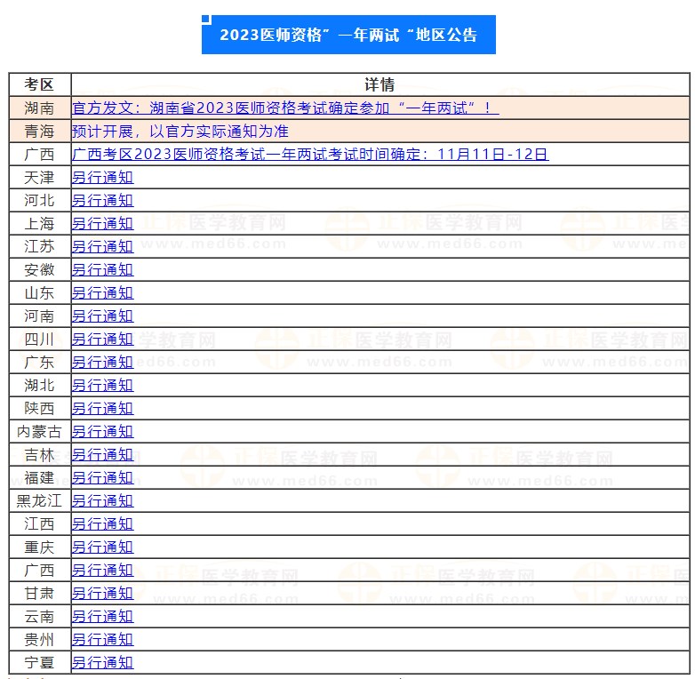Viewport: 695px width, 679px height.
Task: Click 另行通知 link in the 河北 row
Action: pyautogui.click(x=102, y=201)
